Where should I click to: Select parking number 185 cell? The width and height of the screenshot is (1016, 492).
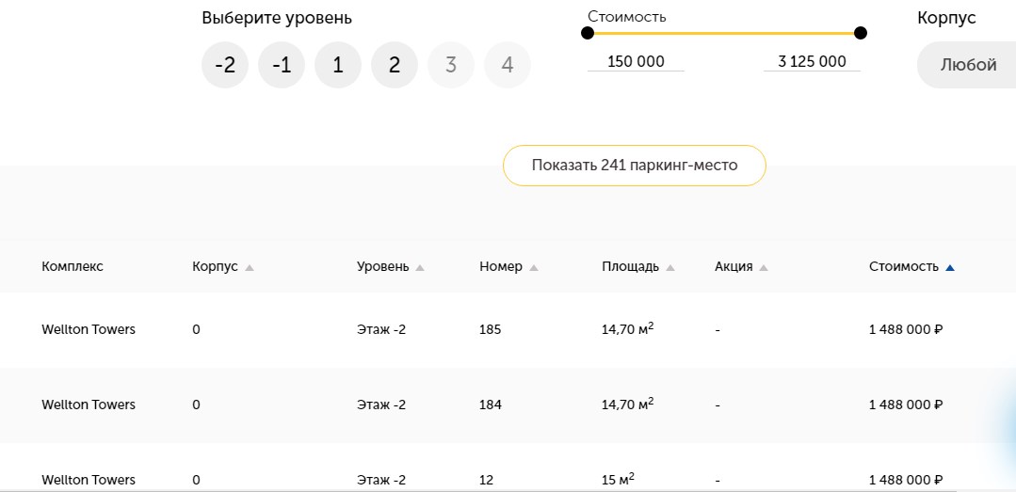(491, 329)
